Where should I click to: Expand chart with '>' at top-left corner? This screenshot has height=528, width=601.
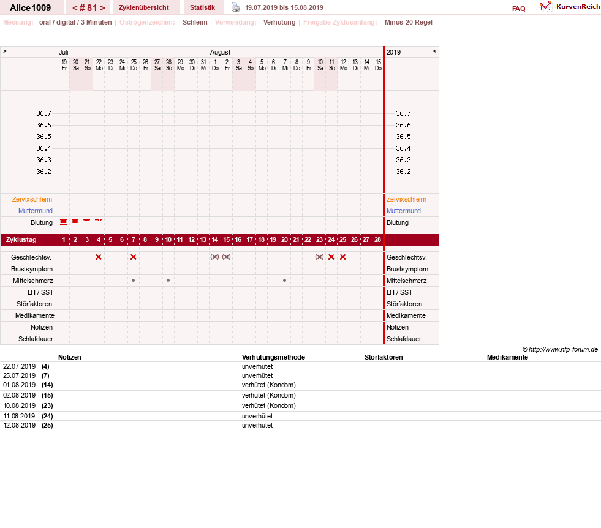(x=5, y=51)
